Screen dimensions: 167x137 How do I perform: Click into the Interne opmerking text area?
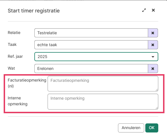(x=103, y=102)
